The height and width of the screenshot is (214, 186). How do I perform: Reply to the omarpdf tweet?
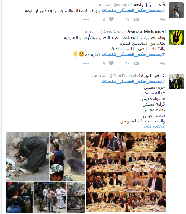pos(162,19)
